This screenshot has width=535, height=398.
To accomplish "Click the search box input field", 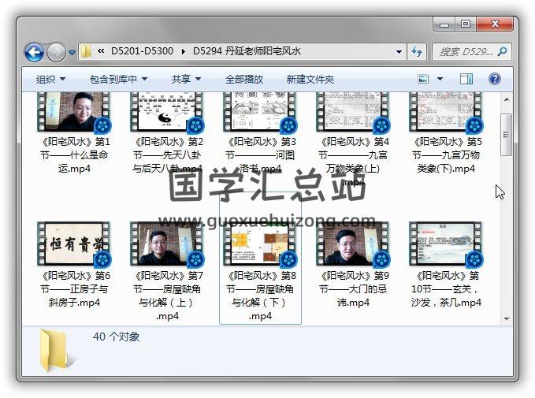I will pos(465,52).
